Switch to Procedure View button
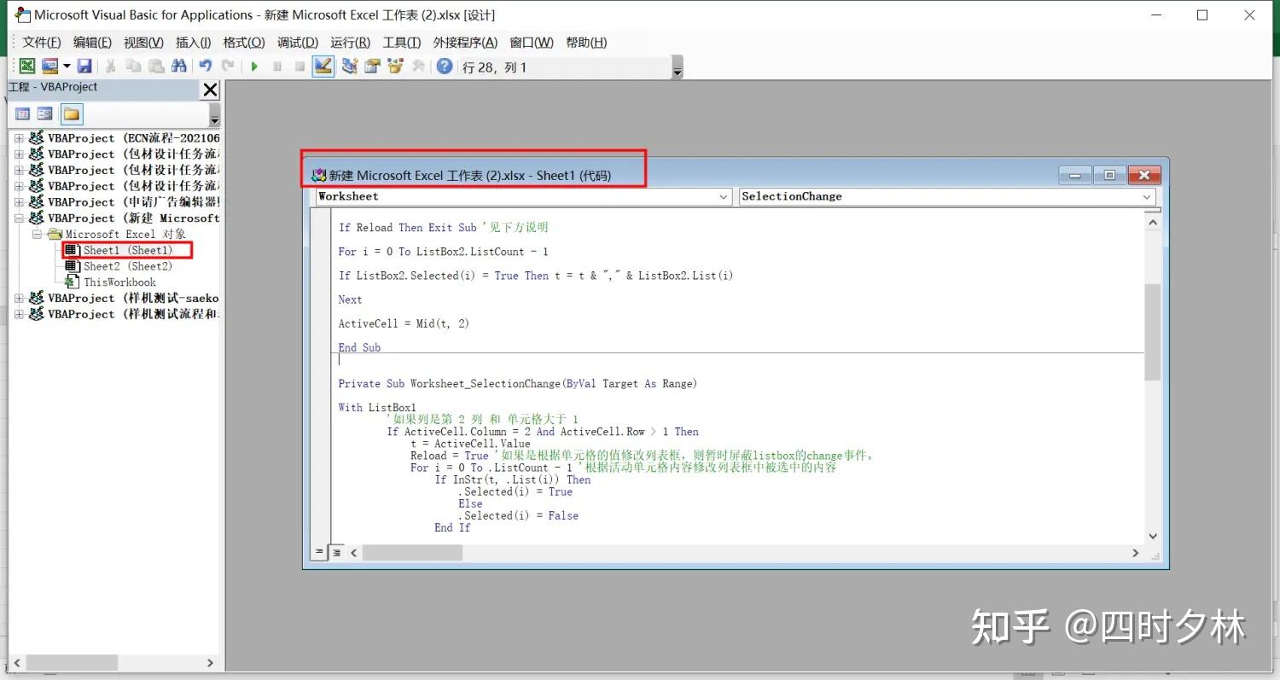 tap(320, 553)
